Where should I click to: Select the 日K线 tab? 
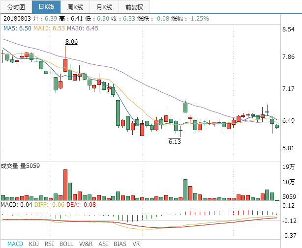[46, 7]
